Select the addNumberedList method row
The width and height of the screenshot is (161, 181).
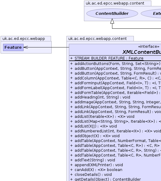click(115, 131)
